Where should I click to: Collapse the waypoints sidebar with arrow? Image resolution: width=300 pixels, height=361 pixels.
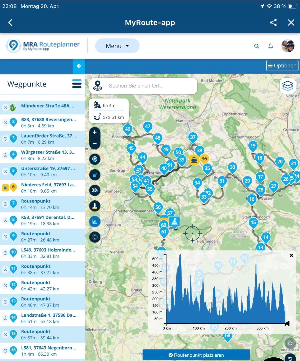click(x=79, y=66)
